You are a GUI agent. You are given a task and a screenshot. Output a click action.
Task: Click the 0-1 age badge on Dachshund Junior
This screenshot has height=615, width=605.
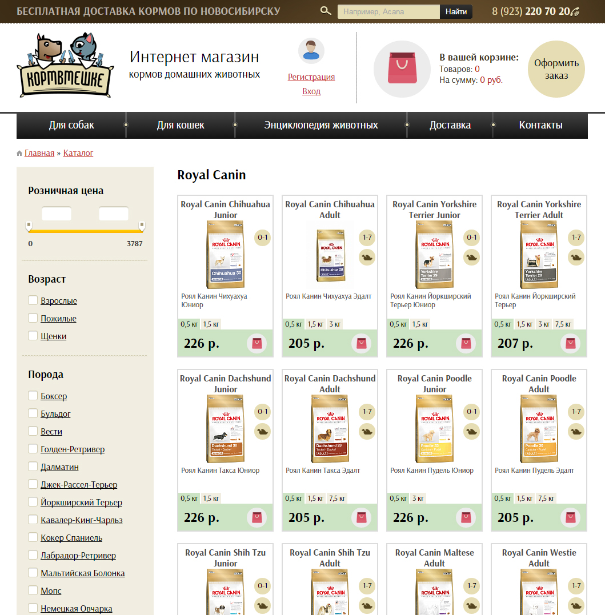[x=262, y=412]
